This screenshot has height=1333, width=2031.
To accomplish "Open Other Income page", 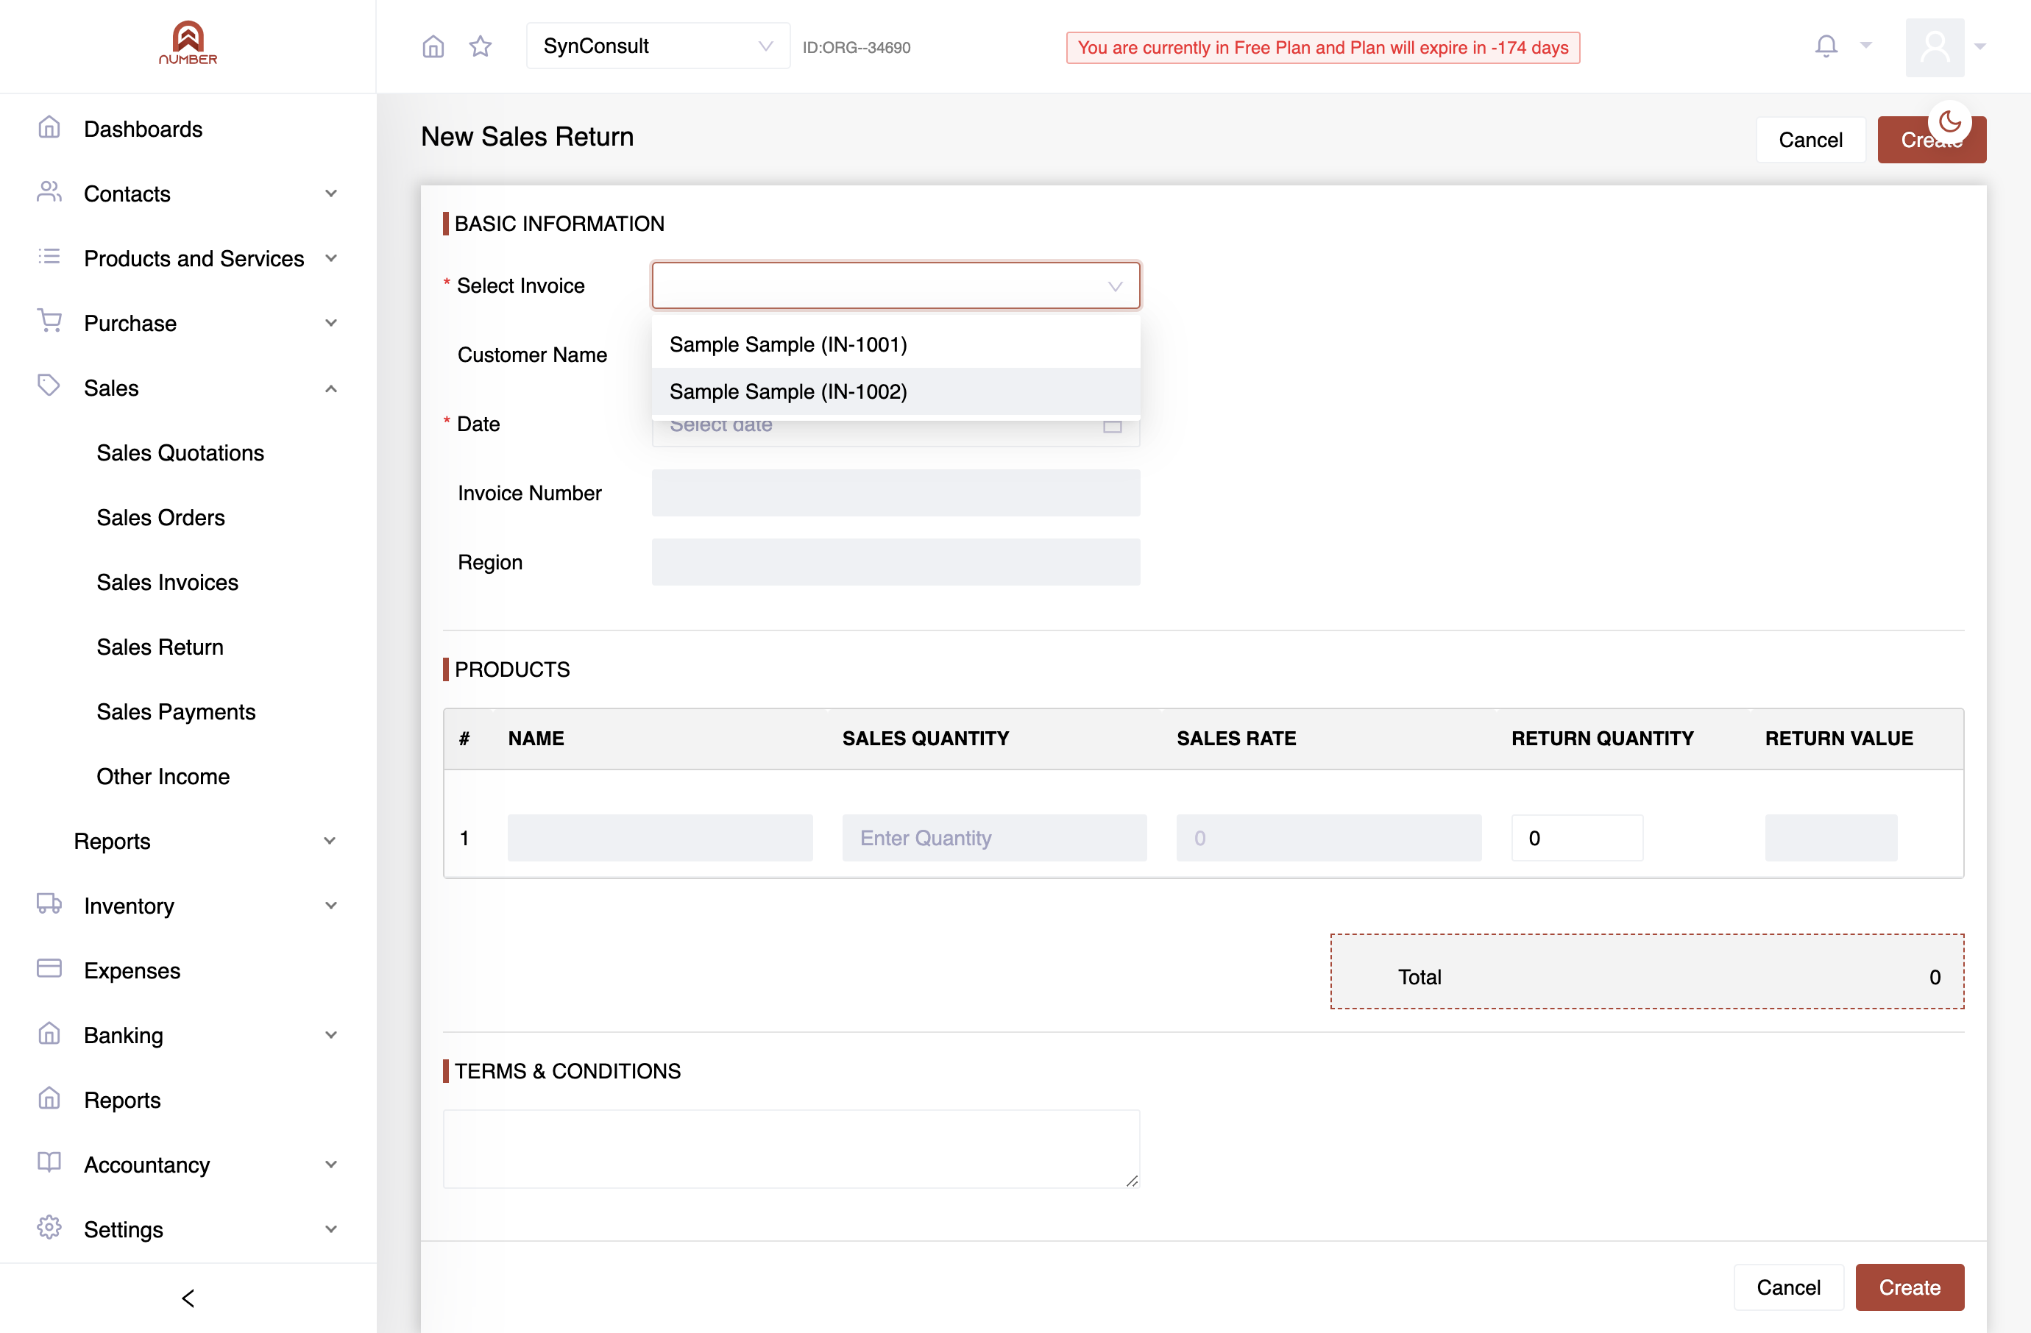I will [x=163, y=777].
